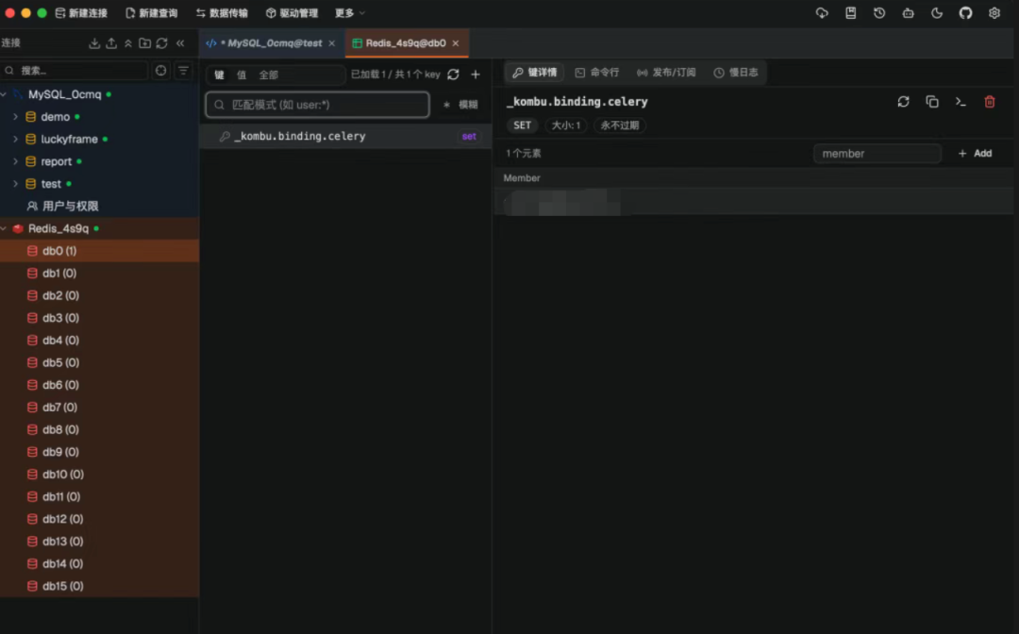Open the sidebar filter icon
The image size is (1019, 634).
(183, 70)
